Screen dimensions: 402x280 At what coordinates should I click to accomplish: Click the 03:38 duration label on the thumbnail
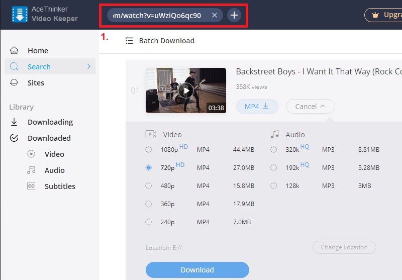coord(216,108)
